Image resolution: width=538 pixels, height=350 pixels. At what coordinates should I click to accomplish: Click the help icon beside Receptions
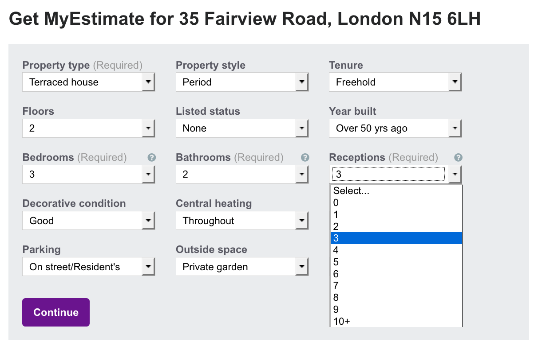pyautogui.click(x=459, y=157)
